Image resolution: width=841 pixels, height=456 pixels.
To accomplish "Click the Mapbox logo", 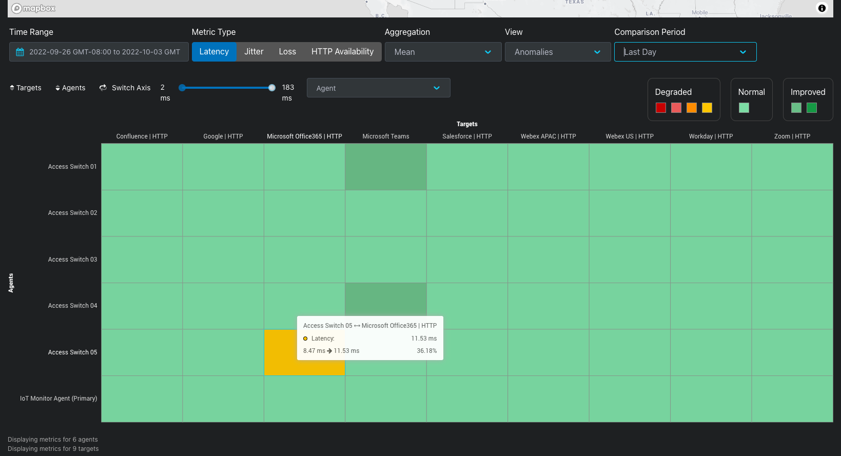I will click(x=33, y=8).
